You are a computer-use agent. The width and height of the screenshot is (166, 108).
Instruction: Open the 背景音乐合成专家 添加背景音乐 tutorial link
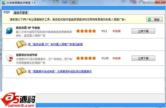point(60,72)
